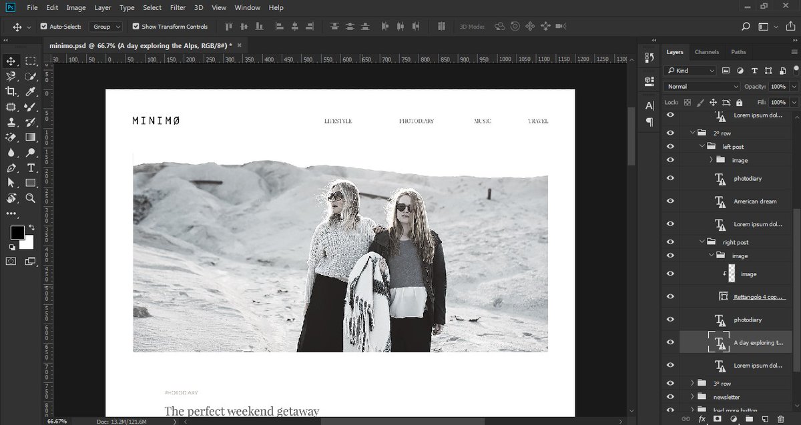This screenshot has height=425, width=801.
Task: Open the Filter menu
Action: pyautogui.click(x=178, y=7)
